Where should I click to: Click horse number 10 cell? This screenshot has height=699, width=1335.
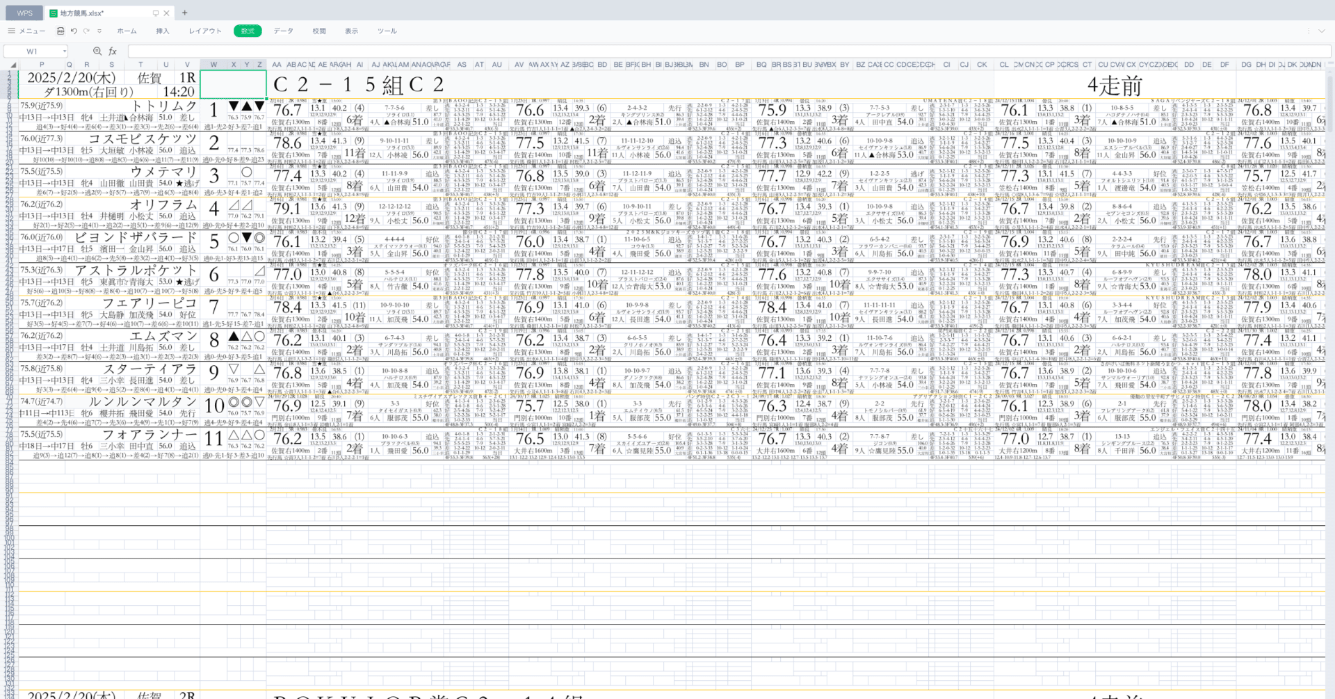pyautogui.click(x=214, y=405)
